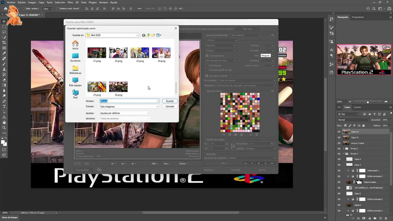This screenshot has height=221, width=393.
Task: Open the Archivo menu
Action: point(11,2)
